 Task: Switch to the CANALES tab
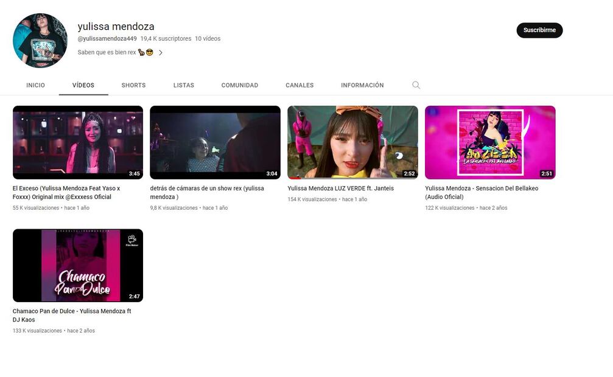pyautogui.click(x=299, y=85)
